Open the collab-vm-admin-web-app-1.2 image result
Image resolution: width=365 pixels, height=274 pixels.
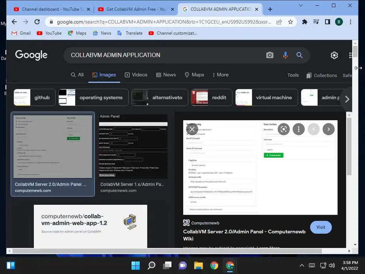tap(90, 226)
